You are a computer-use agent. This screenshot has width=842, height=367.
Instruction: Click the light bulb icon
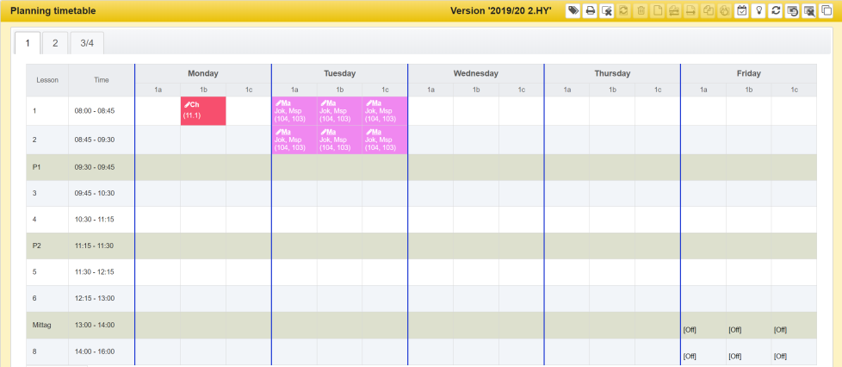pos(758,11)
